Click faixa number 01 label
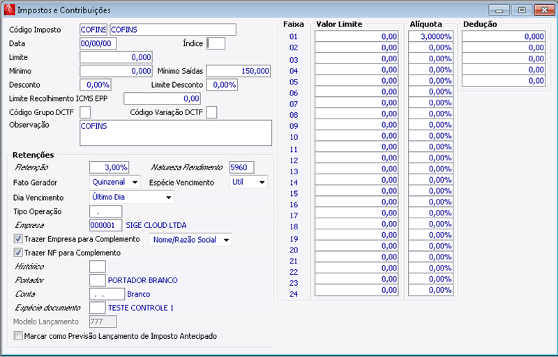This screenshot has height=357, width=558. (293, 36)
